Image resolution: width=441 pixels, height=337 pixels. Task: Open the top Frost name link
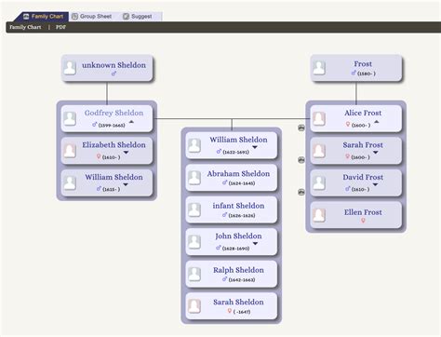[x=363, y=64]
